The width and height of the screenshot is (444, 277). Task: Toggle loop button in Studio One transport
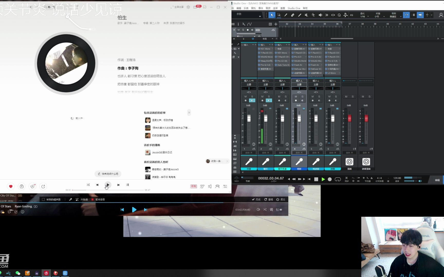338,179
